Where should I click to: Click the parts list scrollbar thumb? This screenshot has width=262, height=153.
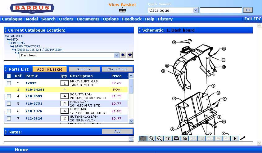pyautogui.click(x=131, y=86)
